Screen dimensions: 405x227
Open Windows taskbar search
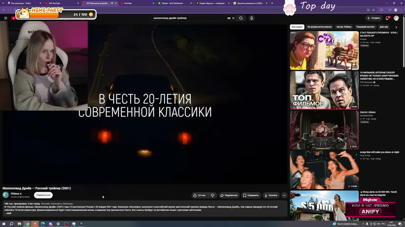(x=11, y=224)
